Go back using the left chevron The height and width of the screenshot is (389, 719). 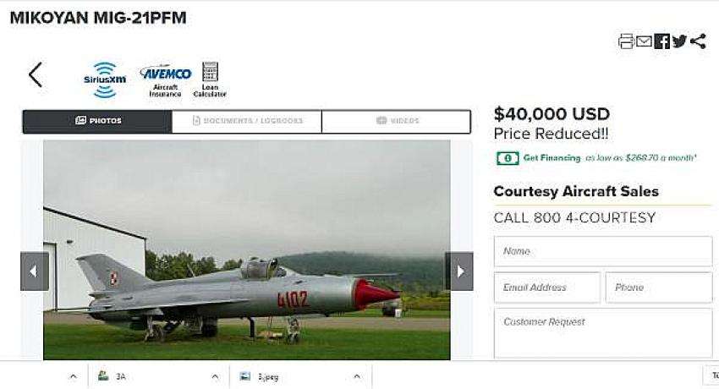(x=36, y=74)
